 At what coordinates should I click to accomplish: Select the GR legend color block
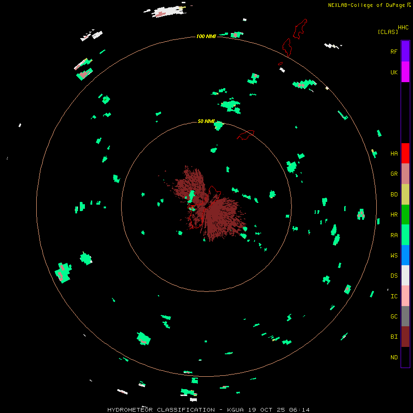click(405, 173)
